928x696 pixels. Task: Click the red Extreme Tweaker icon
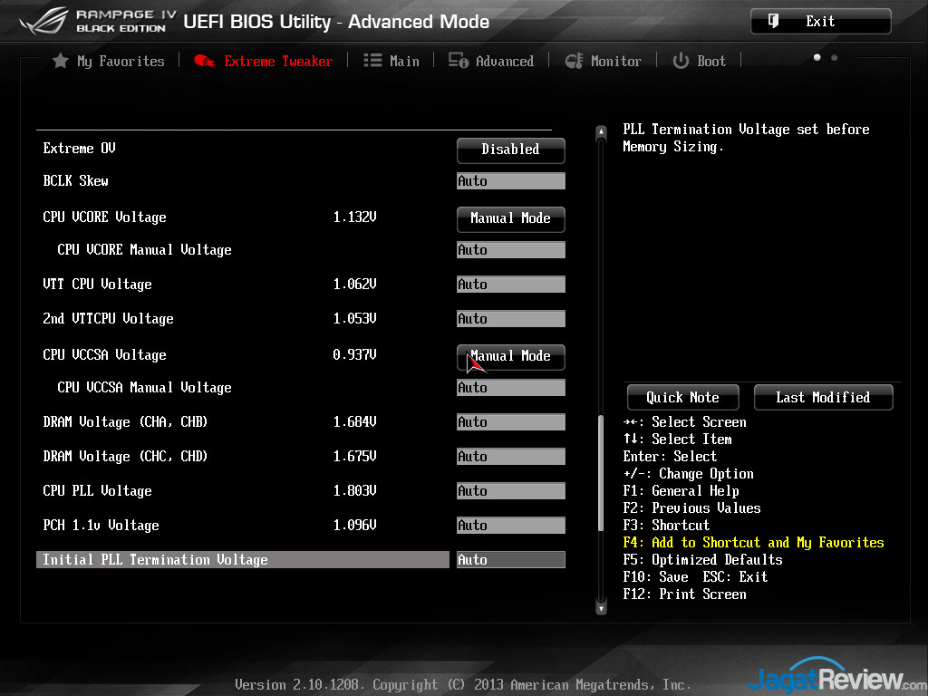(205, 61)
